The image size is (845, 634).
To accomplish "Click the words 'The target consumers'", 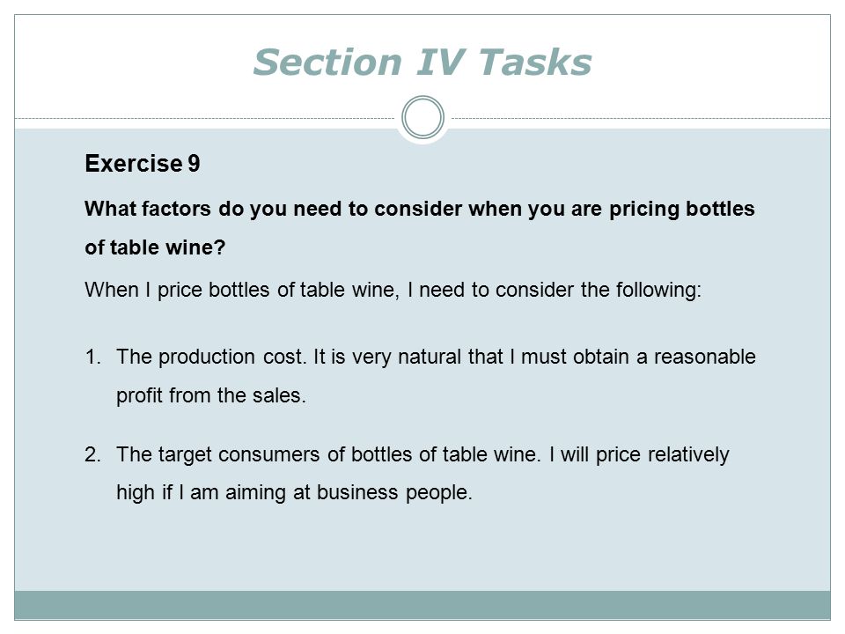I will (x=218, y=454).
